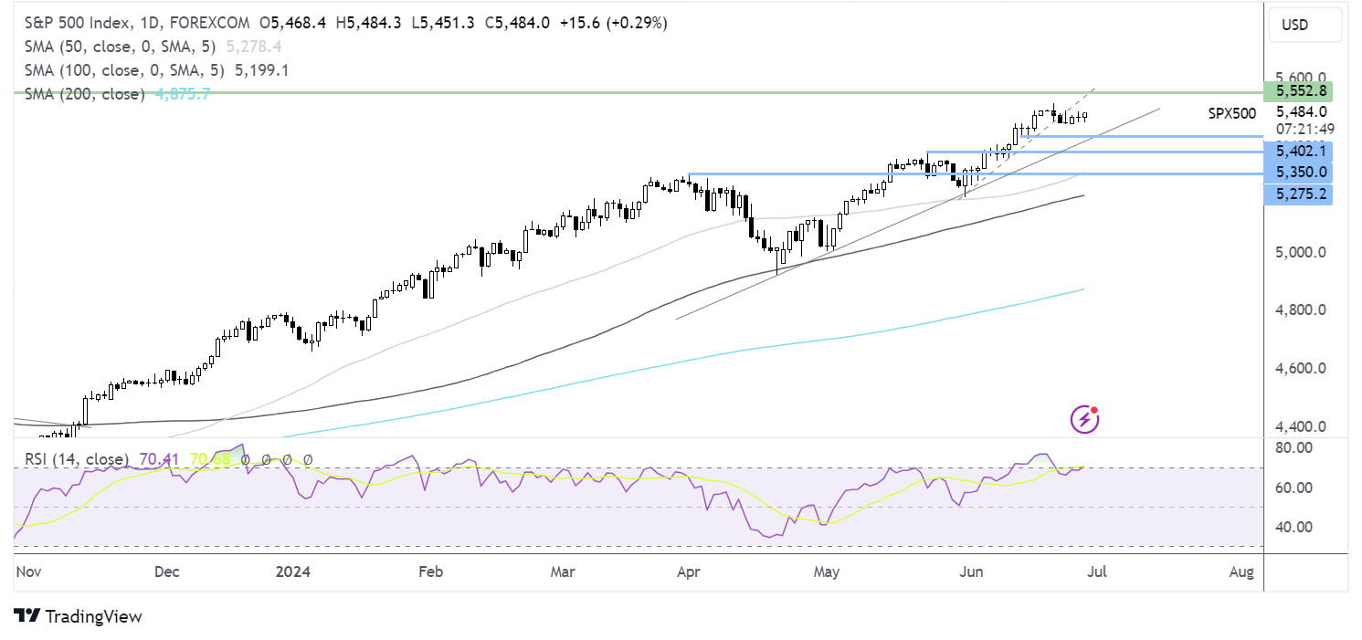Viewport: 1362px width, 640px height.
Task: Click the 5,275.2 blue price label
Action: click(1297, 194)
